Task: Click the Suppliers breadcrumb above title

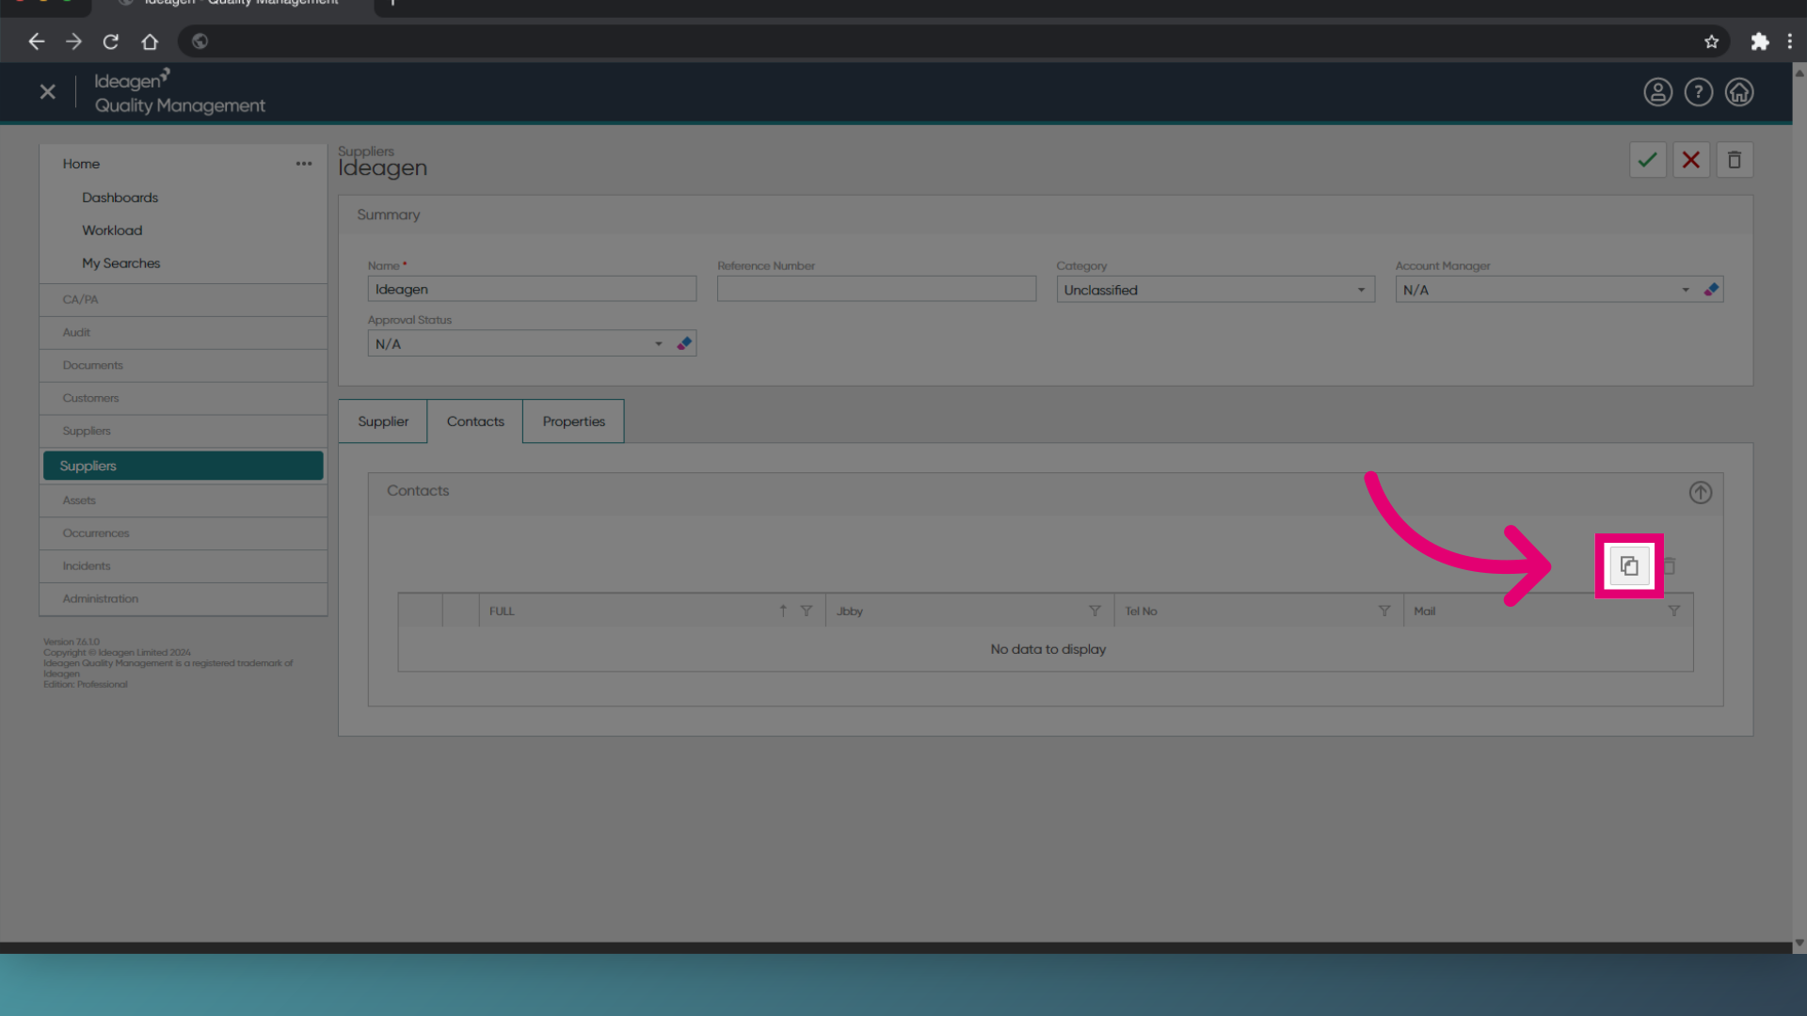Action: [365, 151]
